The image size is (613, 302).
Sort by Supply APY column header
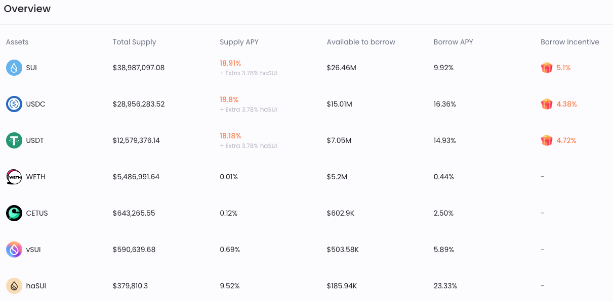pyautogui.click(x=239, y=42)
